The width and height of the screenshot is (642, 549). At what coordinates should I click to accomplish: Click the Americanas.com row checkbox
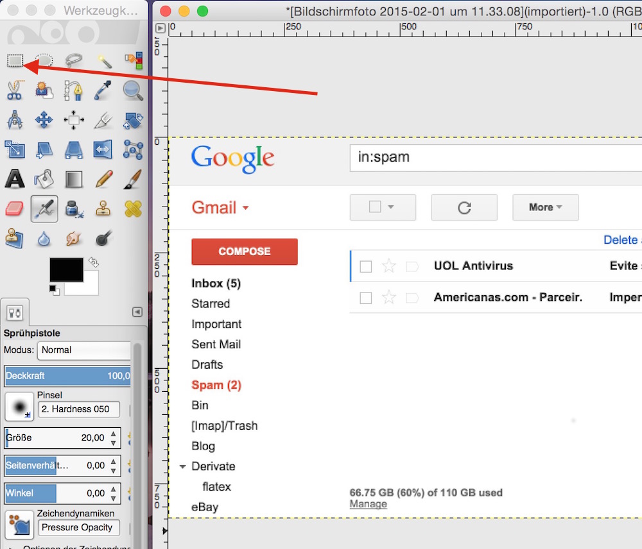(x=366, y=298)
